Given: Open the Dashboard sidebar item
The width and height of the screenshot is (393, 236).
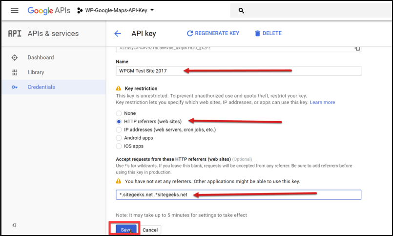Looking at the screenshot, I should pyautogui.click(x=54, y=58).
